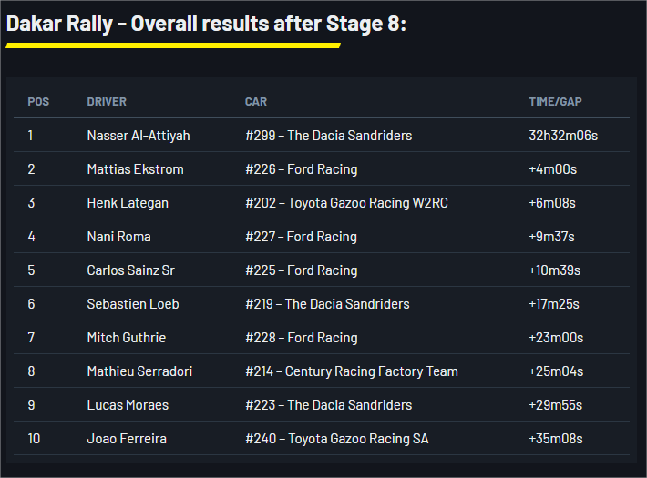Viewport: 647px width, 478px height.
Task: Click the #299 Dacia Sandriders car entry
Action: click(328, 136)
